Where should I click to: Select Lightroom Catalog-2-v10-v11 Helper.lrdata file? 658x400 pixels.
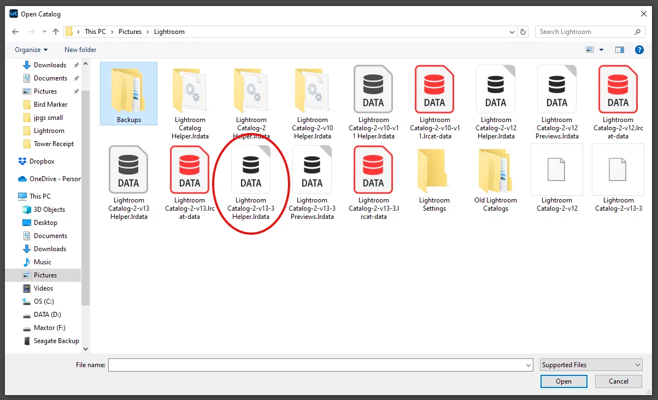coord(373,103)
